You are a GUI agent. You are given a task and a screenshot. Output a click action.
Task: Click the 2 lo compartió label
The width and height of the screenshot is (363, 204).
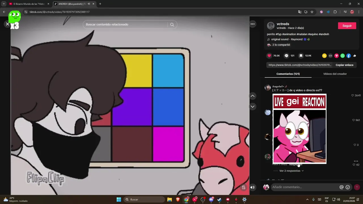(x=281, y=45)
